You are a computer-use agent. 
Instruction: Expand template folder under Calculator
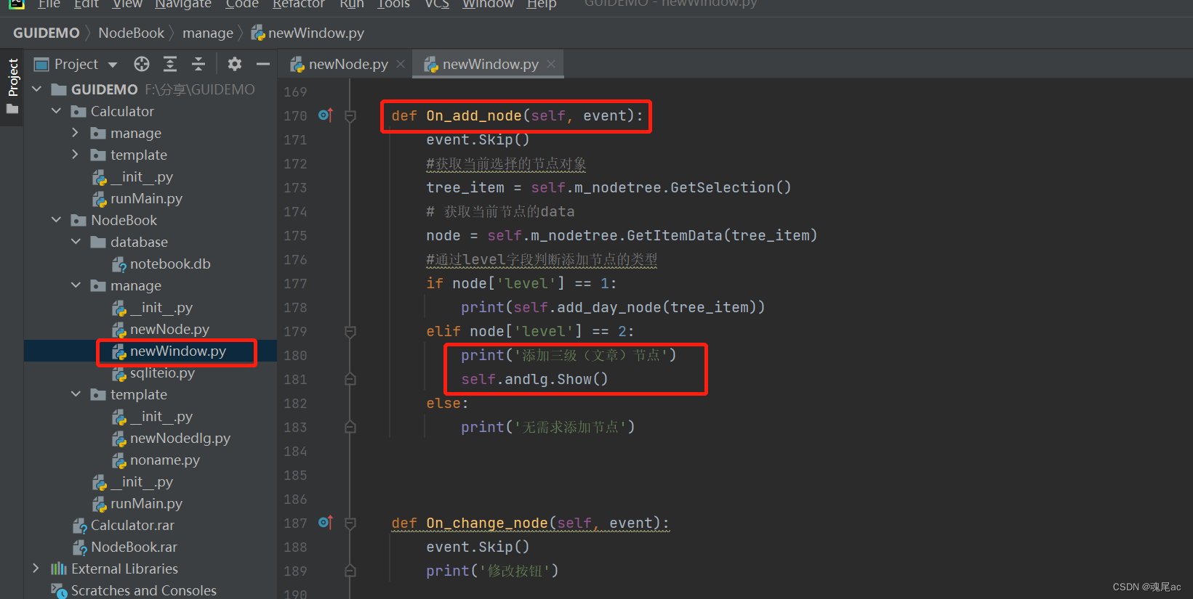(76, 155)
